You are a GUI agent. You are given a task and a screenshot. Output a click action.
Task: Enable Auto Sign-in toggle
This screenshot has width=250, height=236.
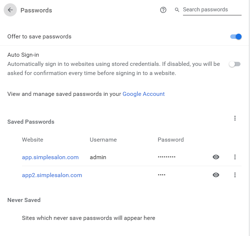235,64
